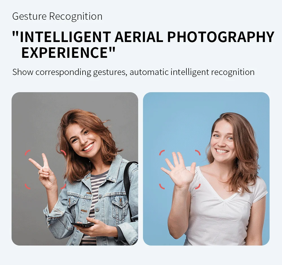Open the blue-background waving woman photo
The height and width of the screenshot is (265, 282).
click(206, 169)
